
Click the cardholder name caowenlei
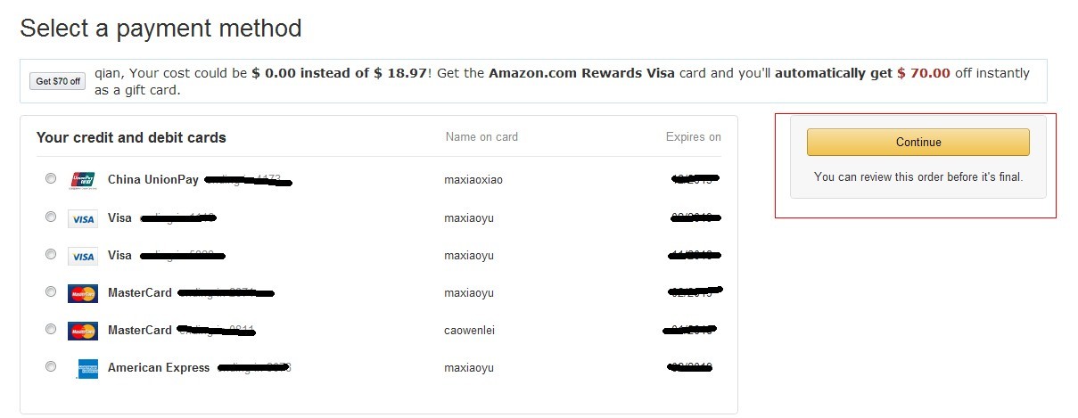469,331
